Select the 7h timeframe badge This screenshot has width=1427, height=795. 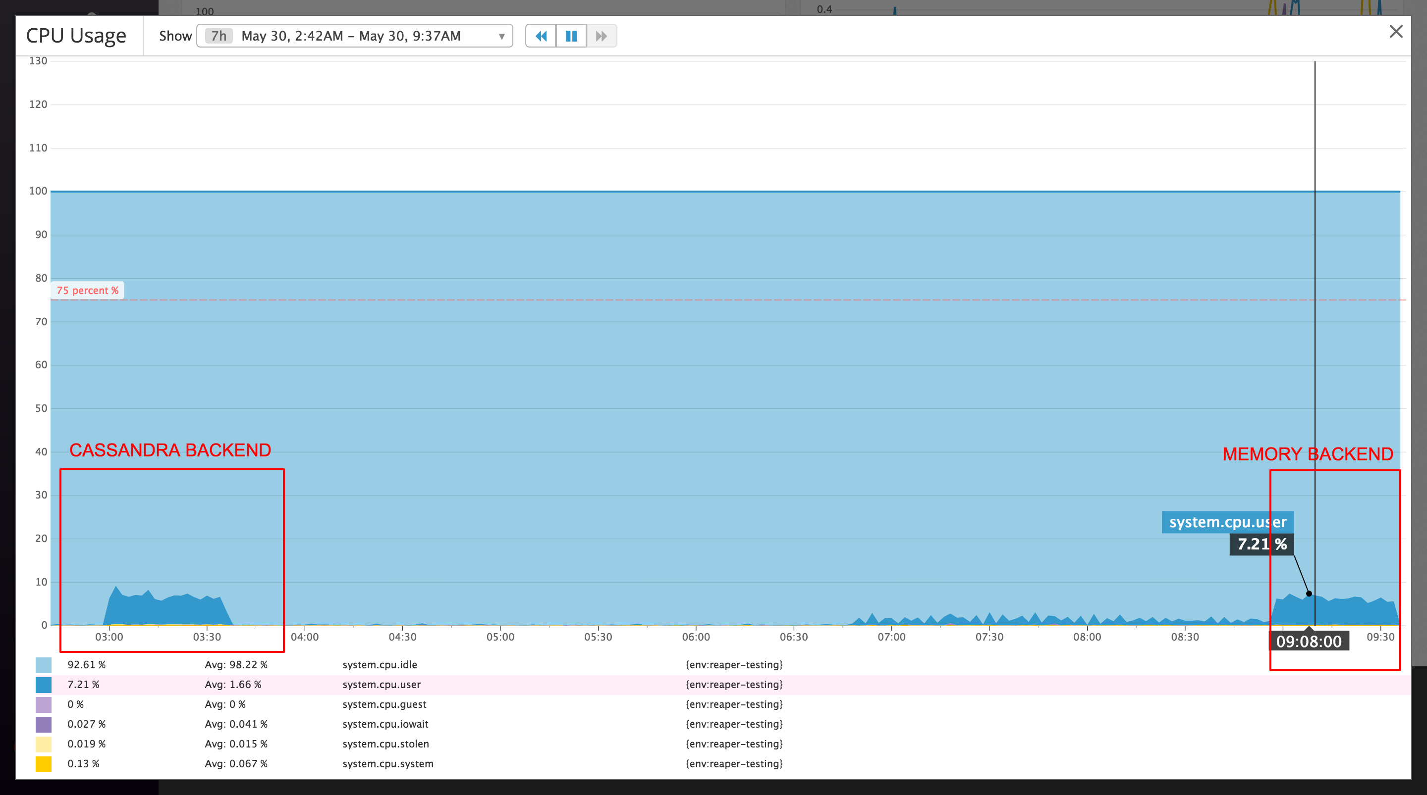(219, 36)
